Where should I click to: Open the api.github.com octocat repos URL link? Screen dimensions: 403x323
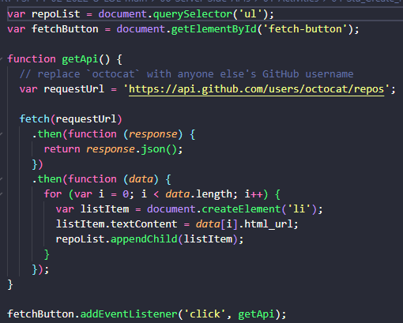[x=256, y=89]
